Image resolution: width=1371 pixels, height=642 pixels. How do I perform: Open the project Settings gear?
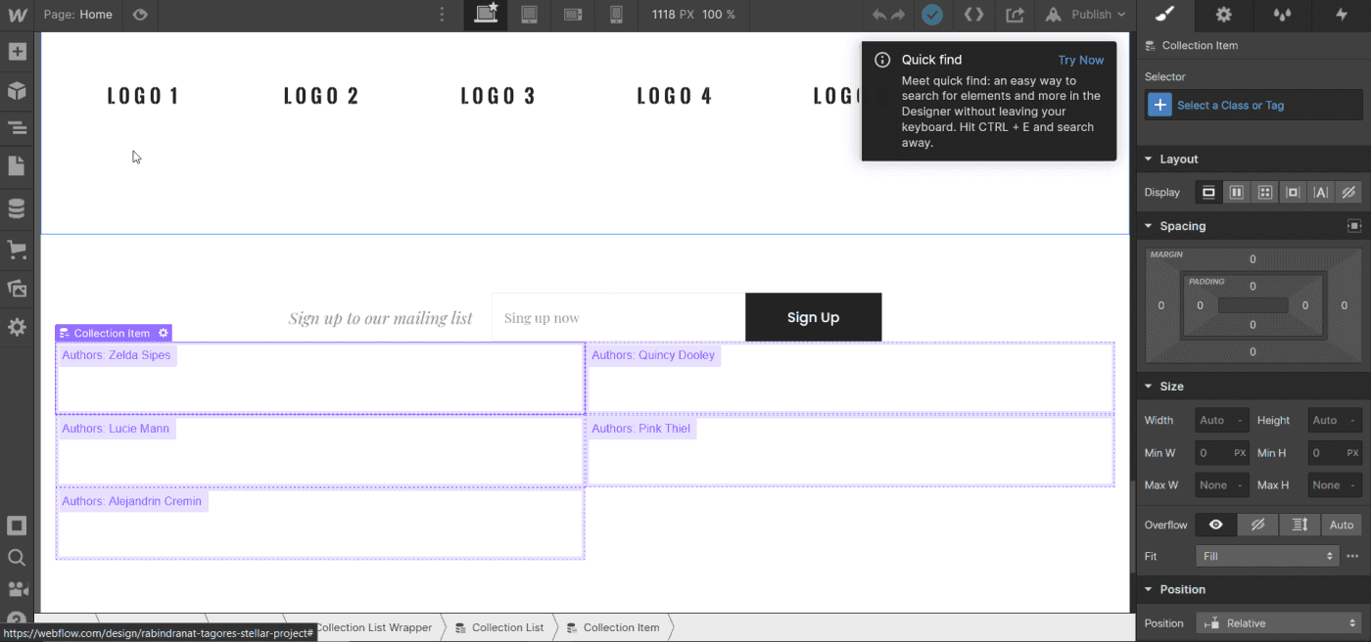tap(17, 327)
